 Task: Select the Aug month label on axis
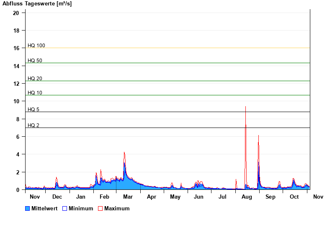(247, 197)
